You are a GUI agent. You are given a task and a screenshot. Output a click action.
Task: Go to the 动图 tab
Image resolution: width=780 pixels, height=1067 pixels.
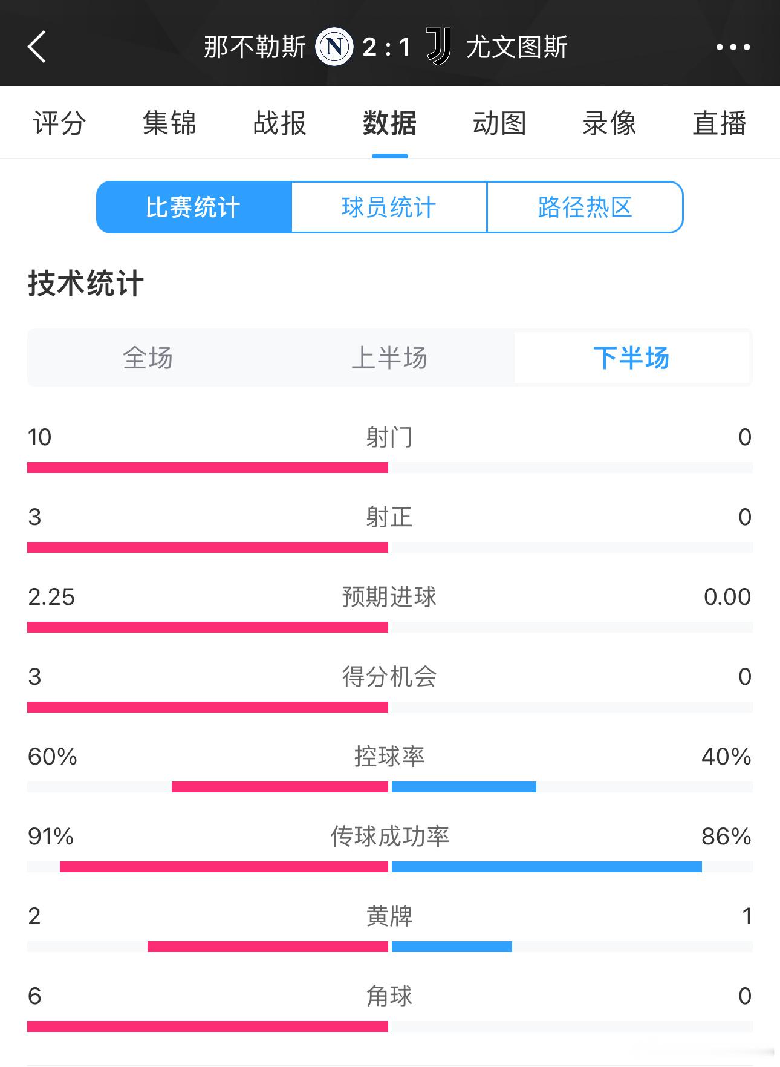[x=499, y=123]
